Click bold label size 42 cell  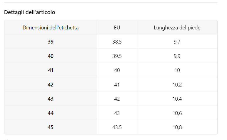(x=51, y=84)
